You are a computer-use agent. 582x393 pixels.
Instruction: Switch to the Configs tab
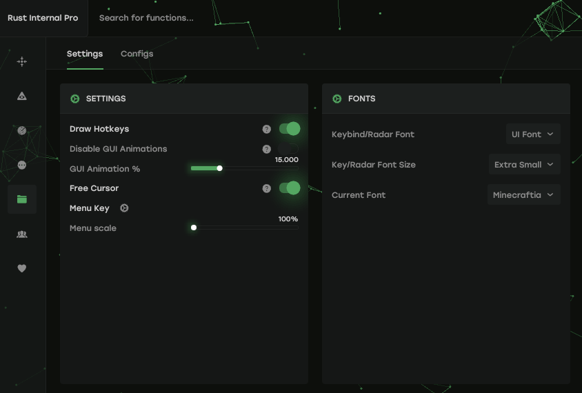[x=137, y=54]
